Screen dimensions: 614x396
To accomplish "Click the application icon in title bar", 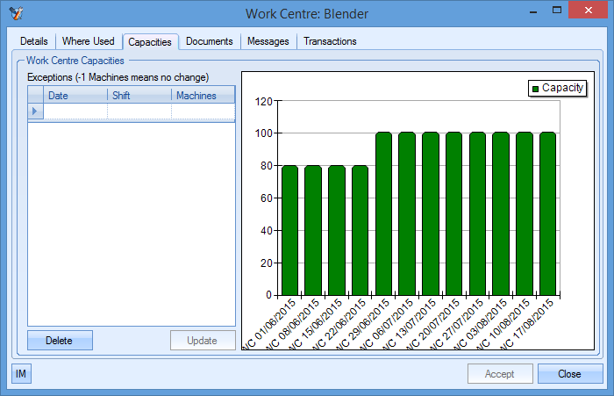I will (x=15, y=12).
